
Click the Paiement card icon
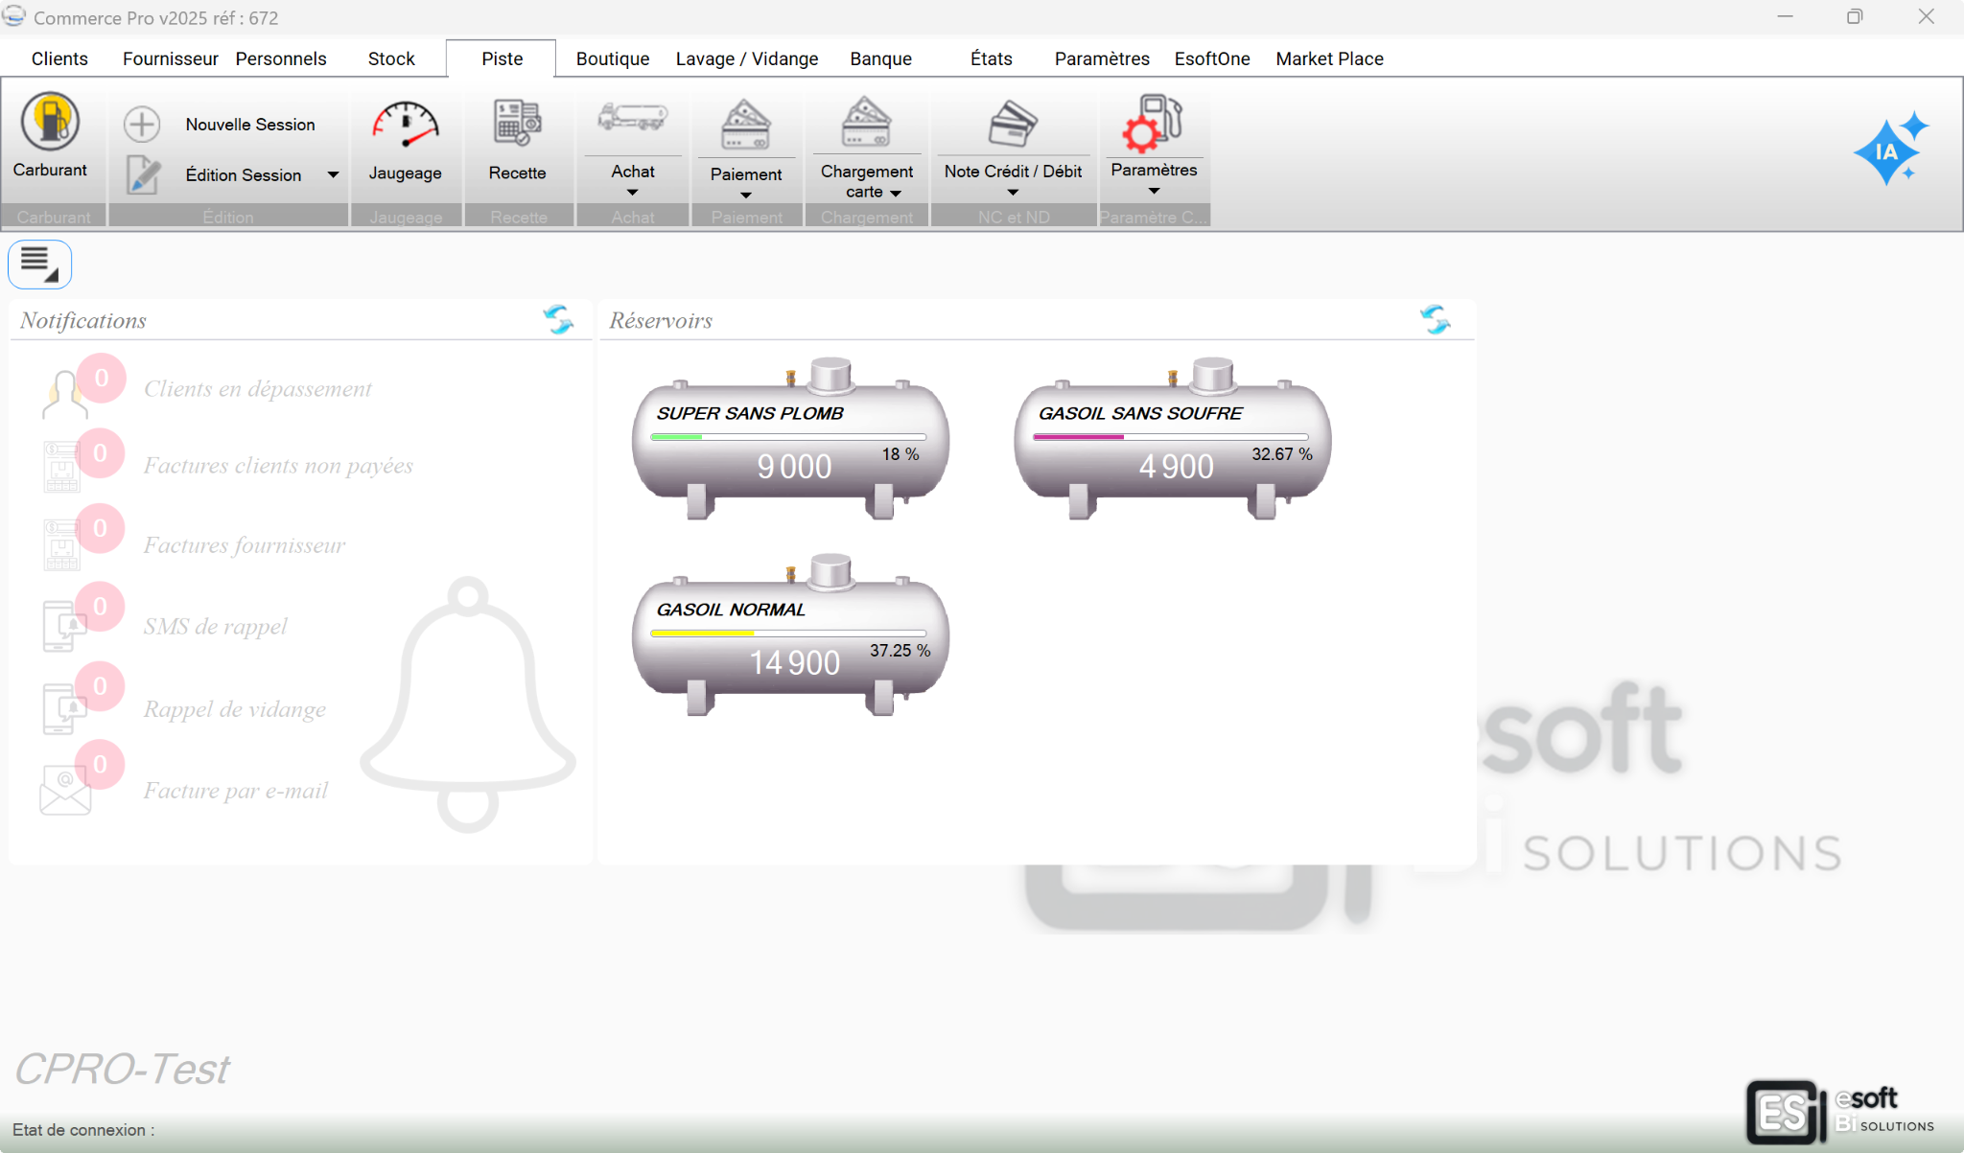(746, 125)
